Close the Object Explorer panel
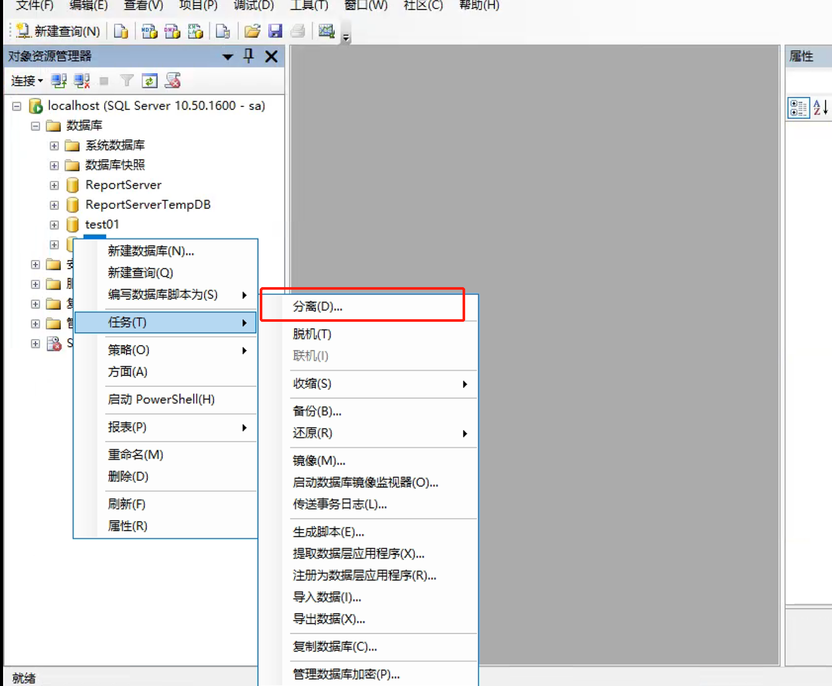Viewport: 832px width, 686px height. point(271,56)
